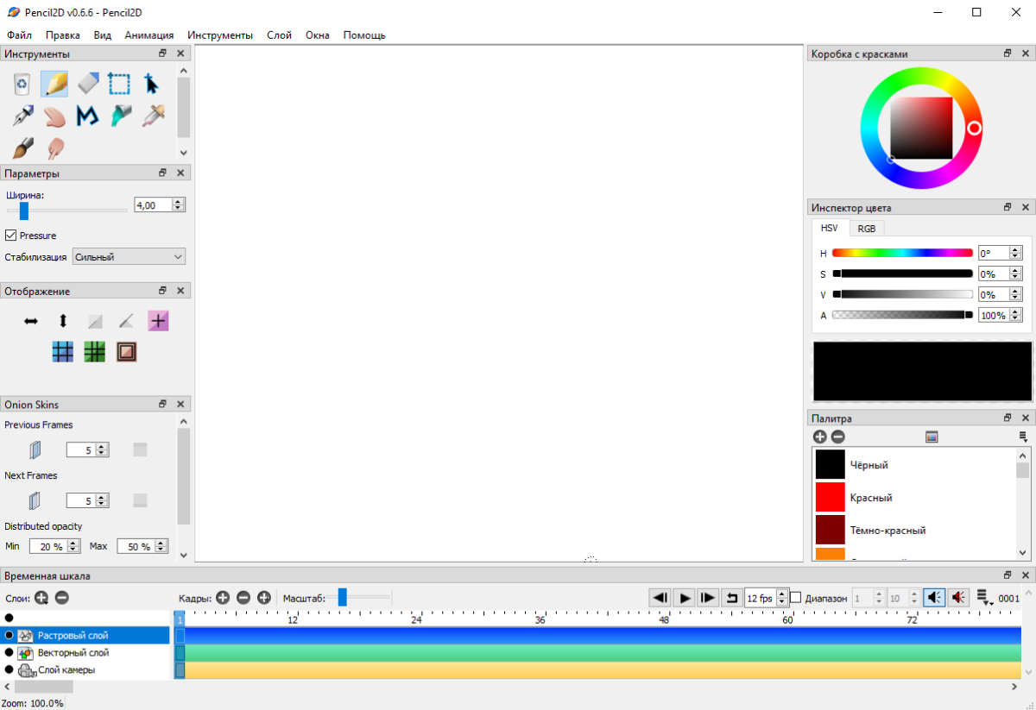This screenshot has height=710, width=1036.
Task: Click the timeline Масштаб zoom slider
Action: pos(362,597)
